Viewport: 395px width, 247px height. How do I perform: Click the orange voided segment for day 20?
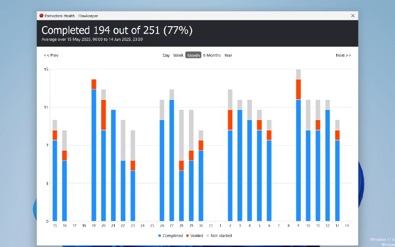click(x=104, y=115)
